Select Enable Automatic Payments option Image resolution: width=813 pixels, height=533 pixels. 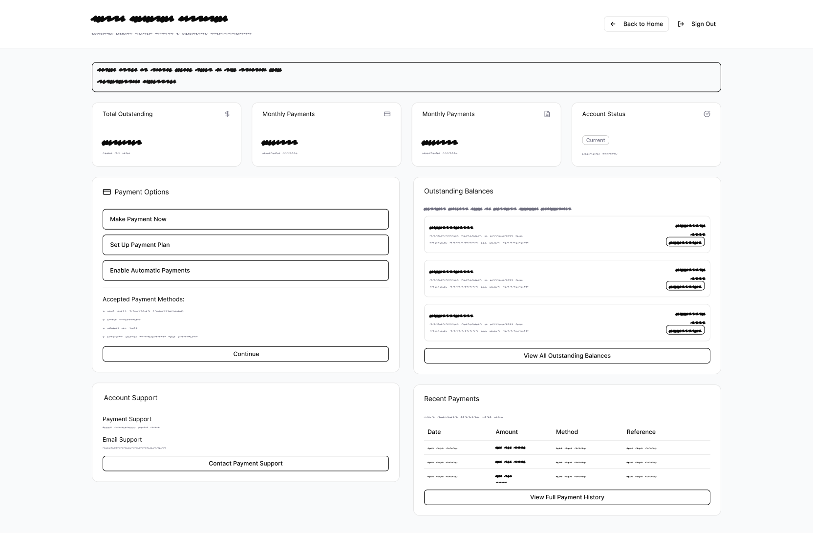(245, 271)
